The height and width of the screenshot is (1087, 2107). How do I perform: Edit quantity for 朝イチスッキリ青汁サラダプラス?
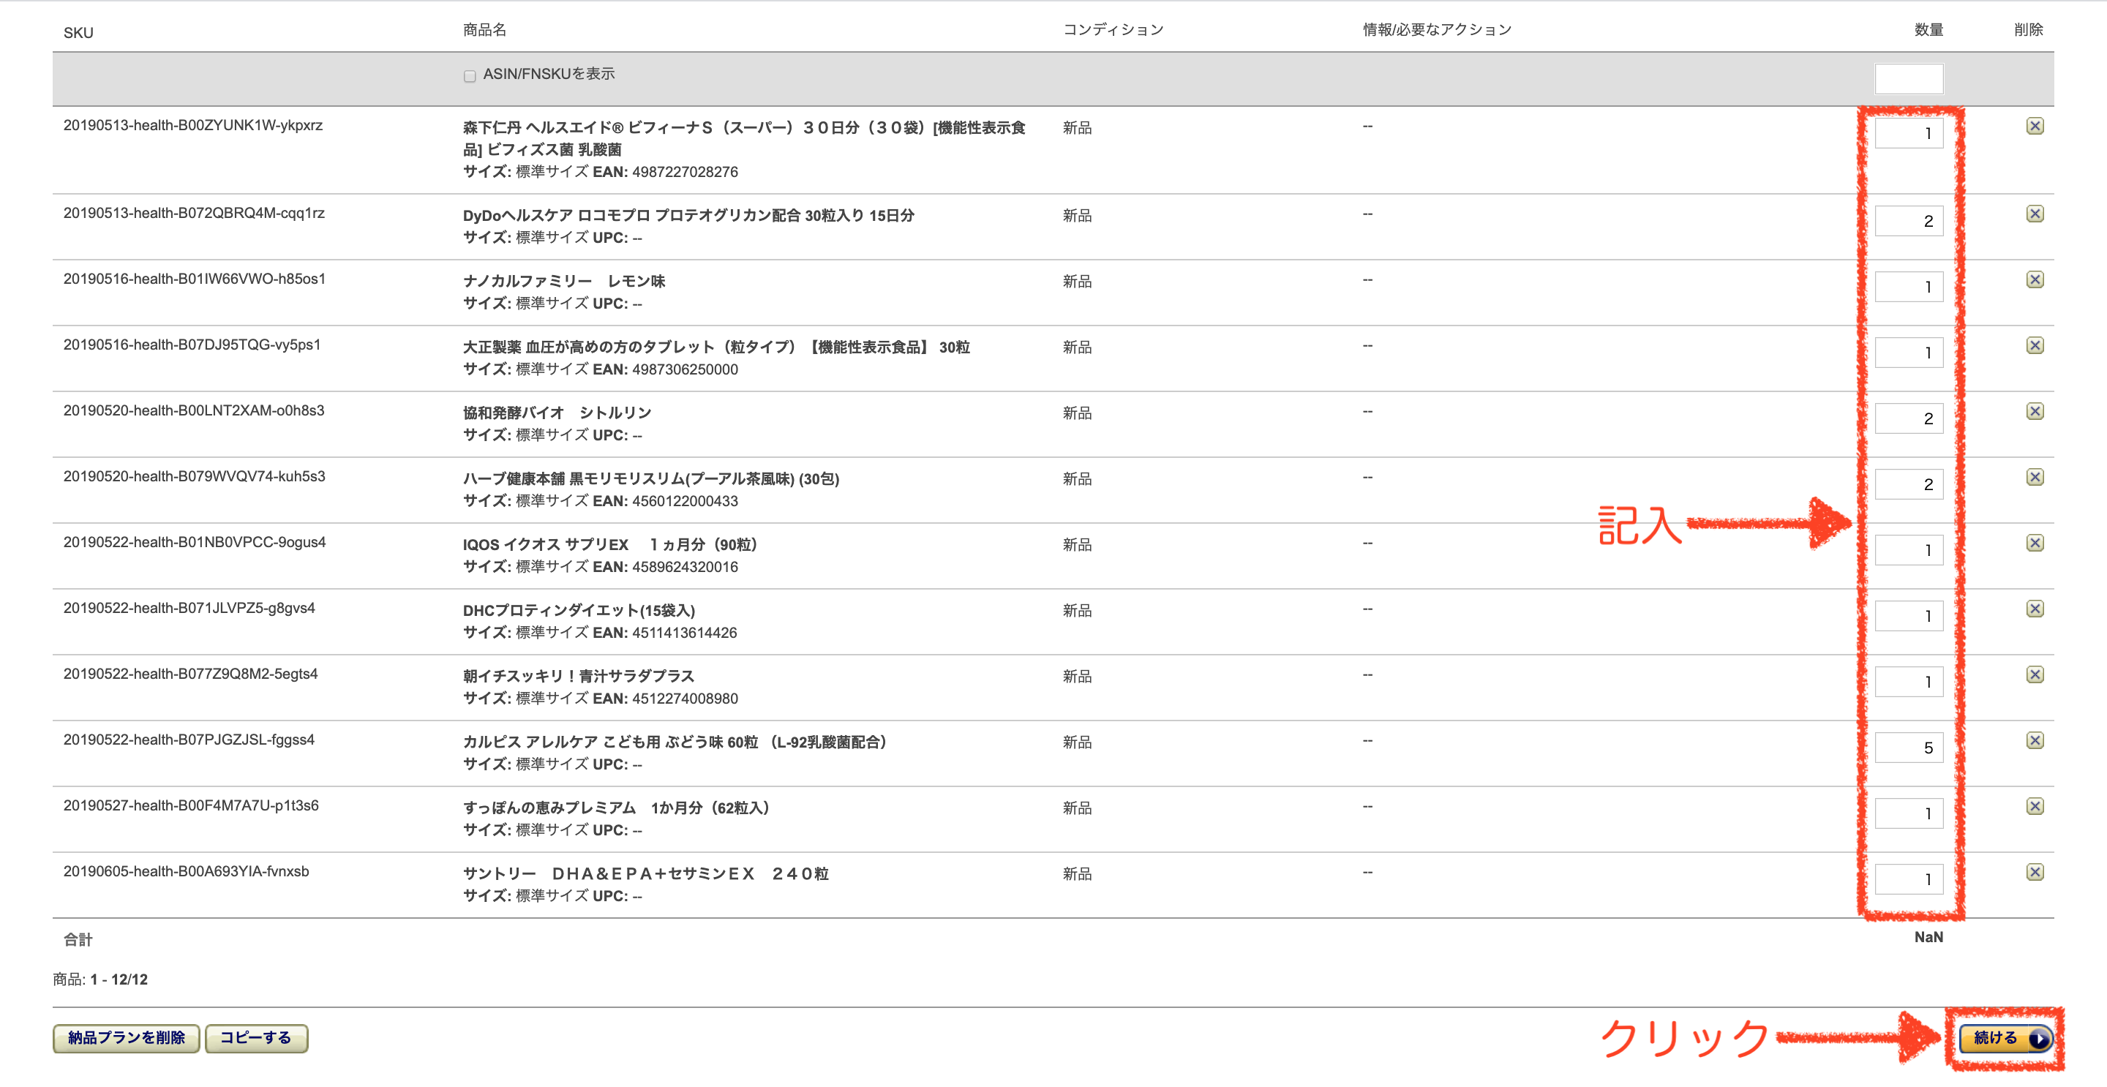tap(1908, 682)
